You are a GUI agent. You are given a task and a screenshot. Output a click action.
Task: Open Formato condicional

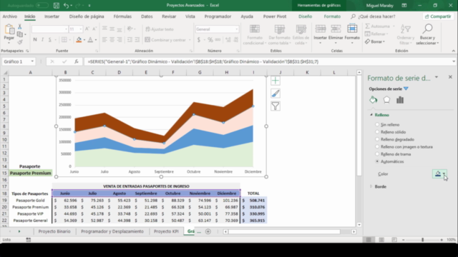click(x=255, y=34)
